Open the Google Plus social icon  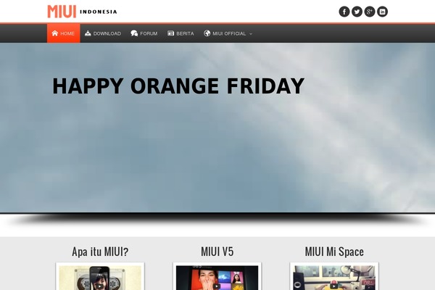coord(370,12)
